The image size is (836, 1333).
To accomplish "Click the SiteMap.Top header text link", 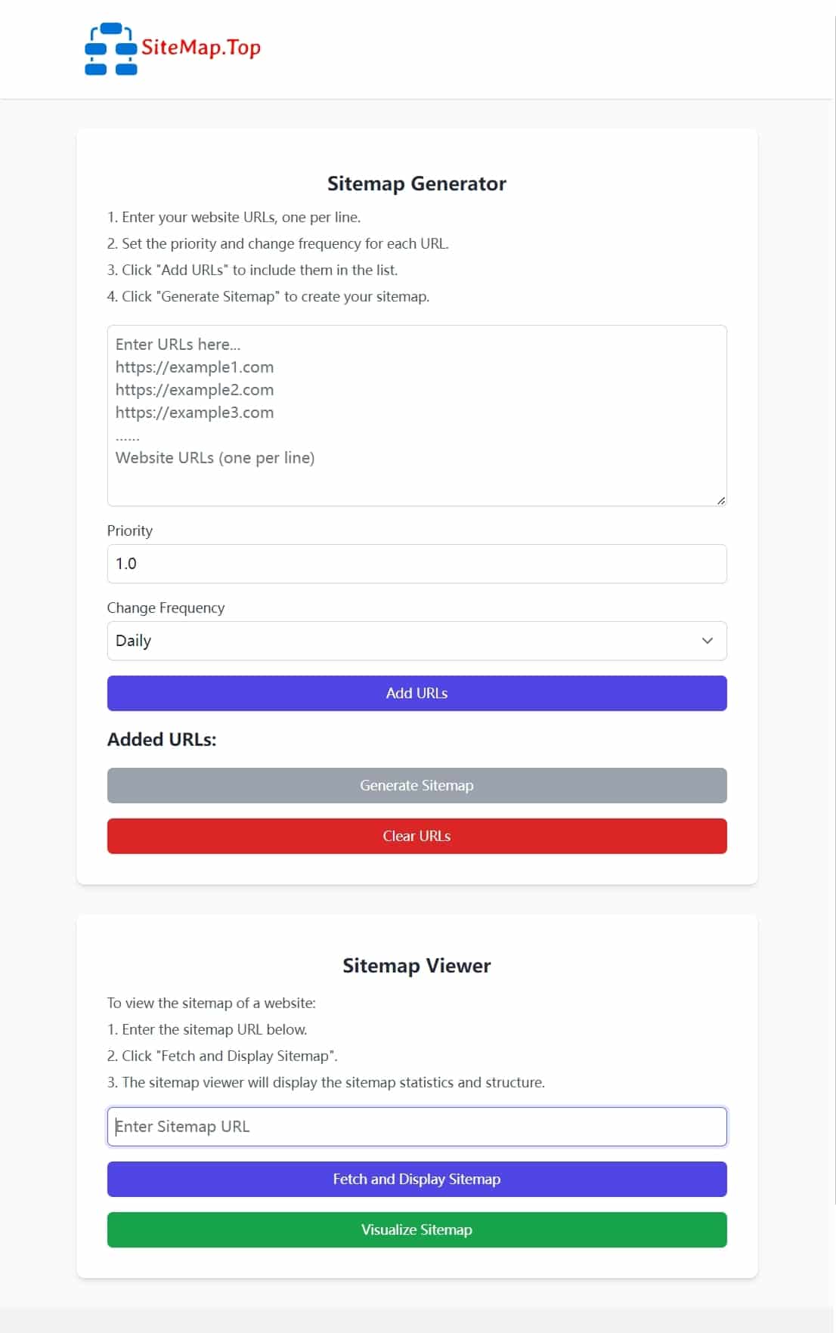I will 200,48.
